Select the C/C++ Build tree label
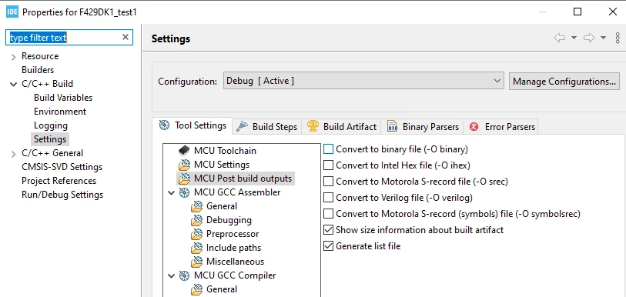Image resolution: width=626 pixels, height=297 pixels. coord(47,83)
